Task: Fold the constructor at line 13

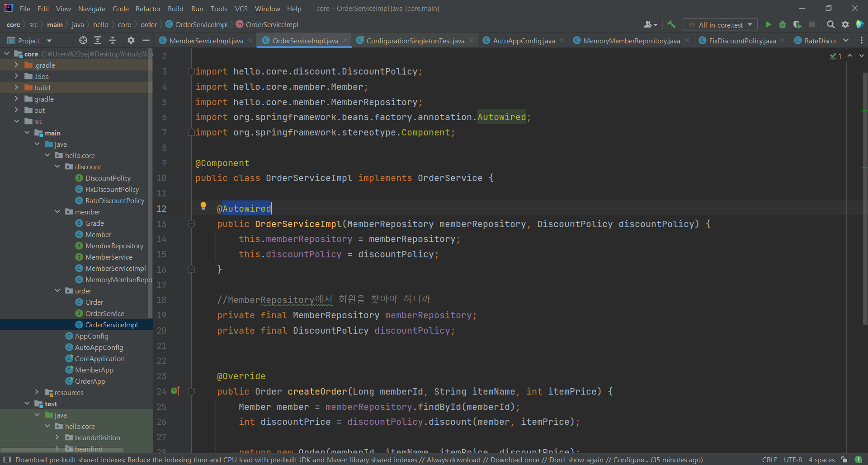Action: click(191, 224)
